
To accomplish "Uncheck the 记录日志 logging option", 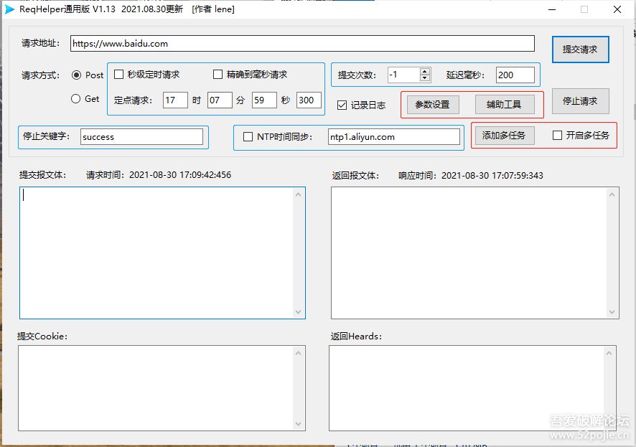I will click(342, 104).
